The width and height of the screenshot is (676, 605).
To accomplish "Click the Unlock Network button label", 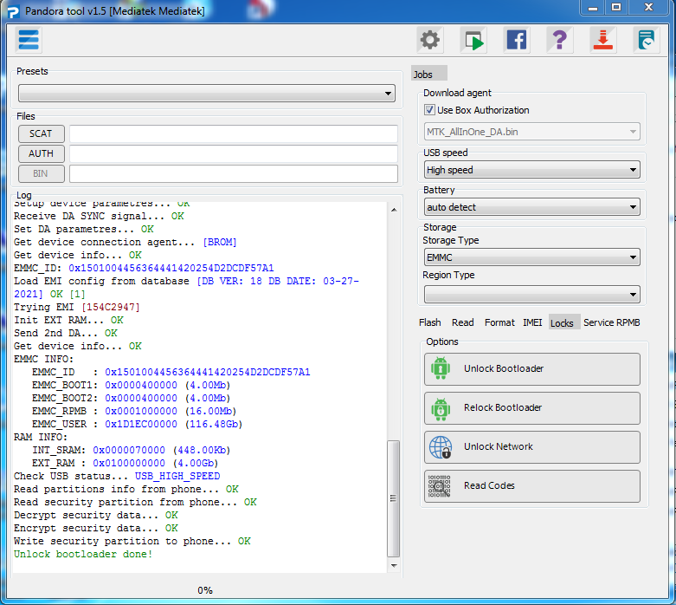I will [x=498, y=446].
